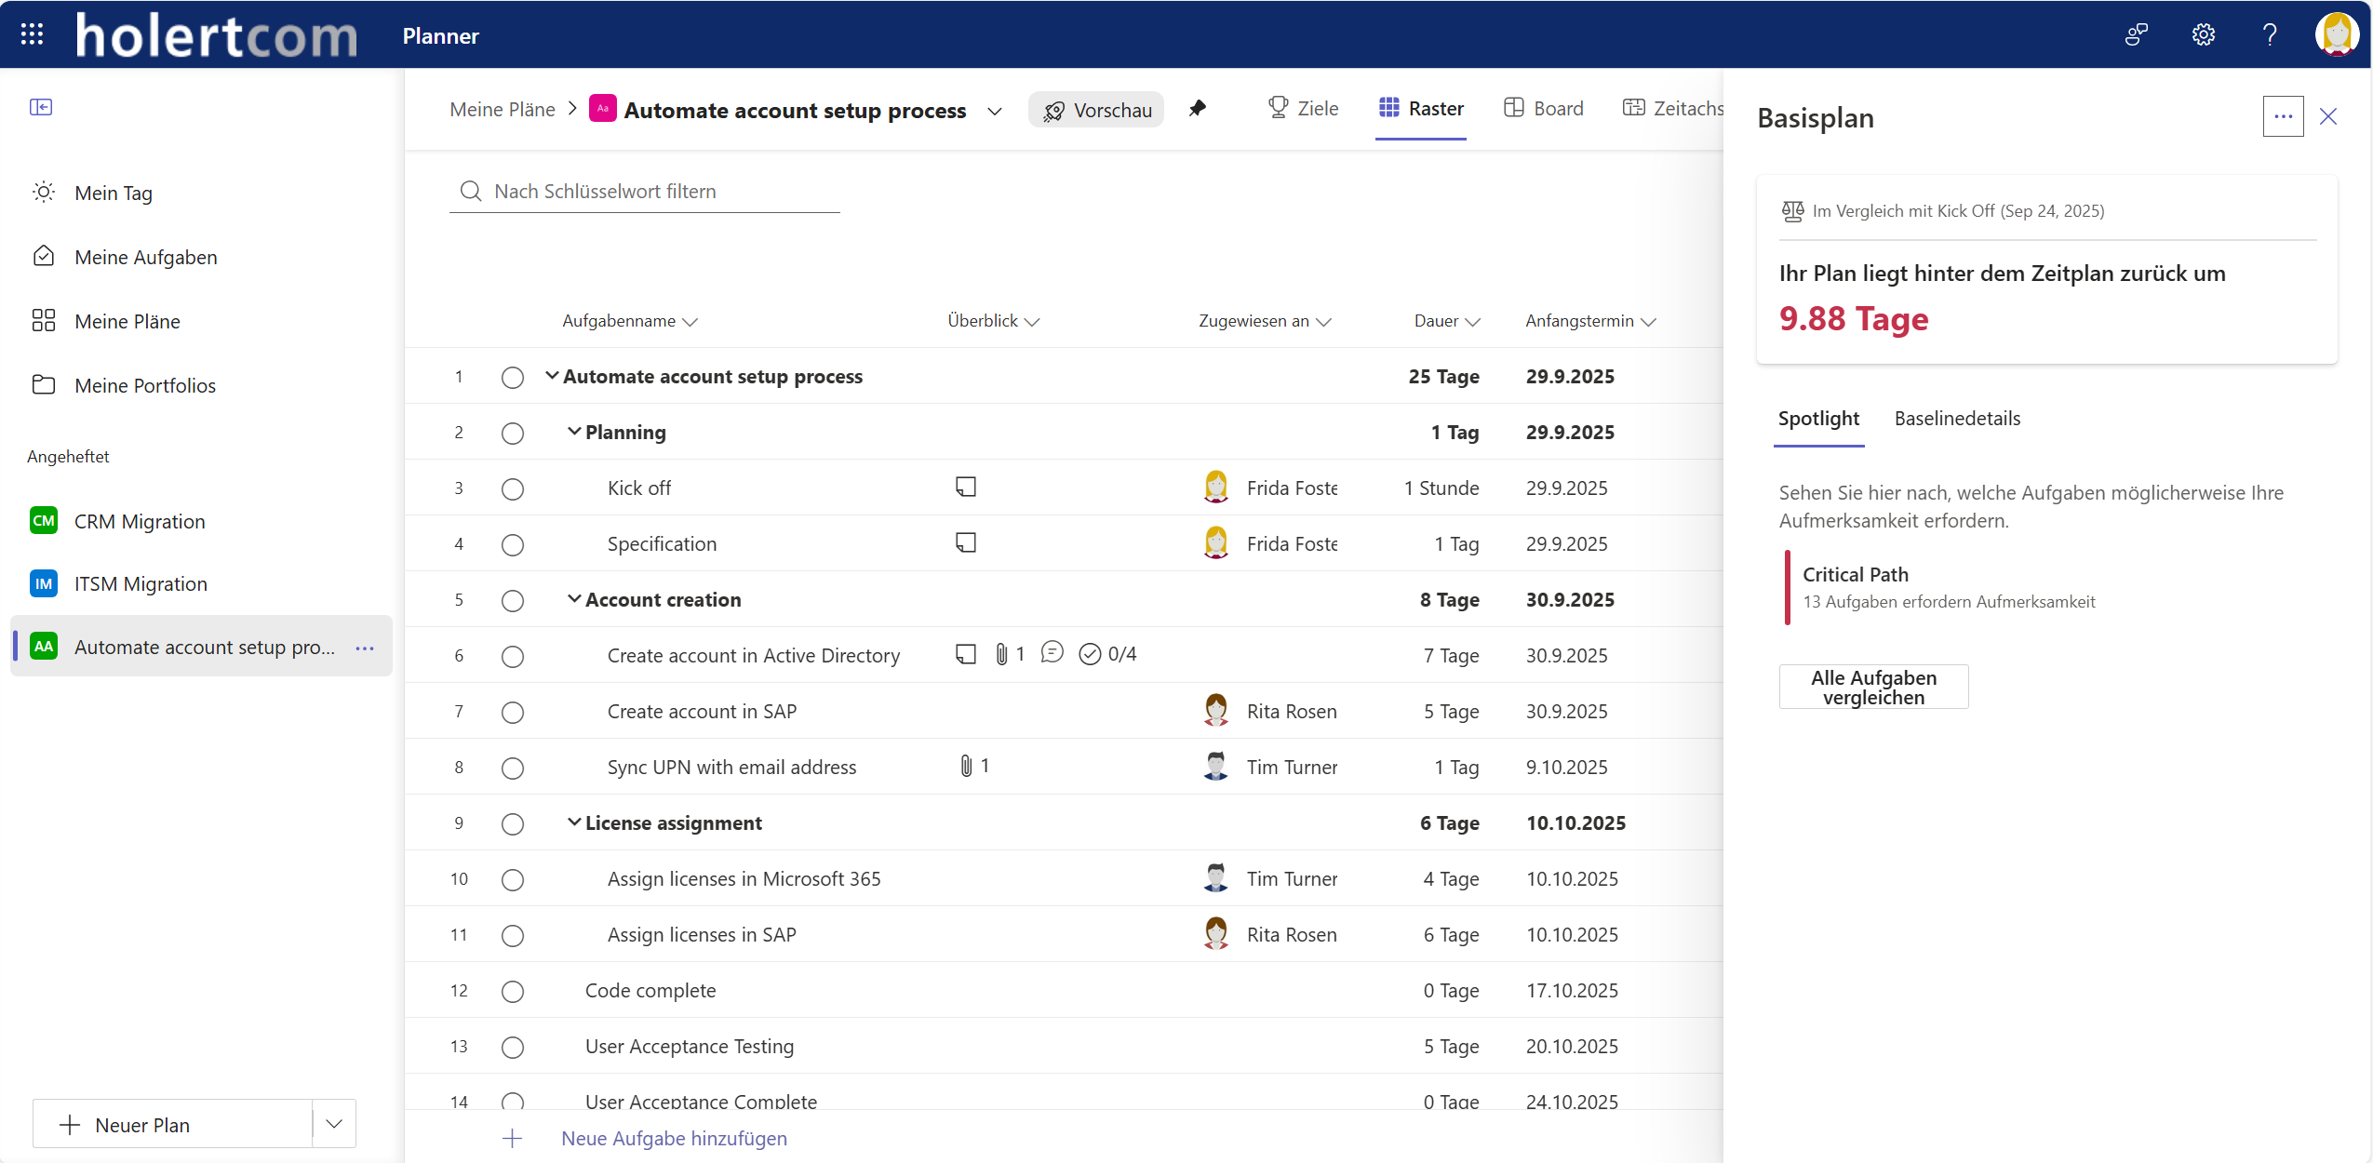This screenshot has height=1163, width=2373.
Task: Click comment icon on Active Directory task
Action: click(1052, 653)
